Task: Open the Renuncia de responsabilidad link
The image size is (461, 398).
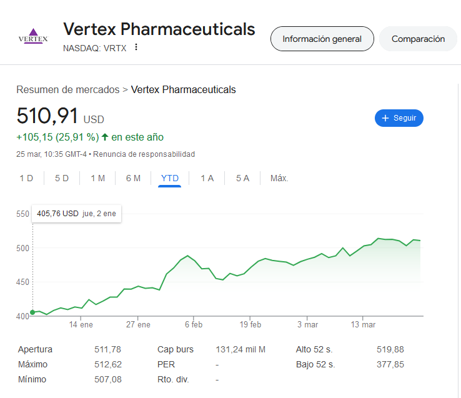Action: [144, 154]
